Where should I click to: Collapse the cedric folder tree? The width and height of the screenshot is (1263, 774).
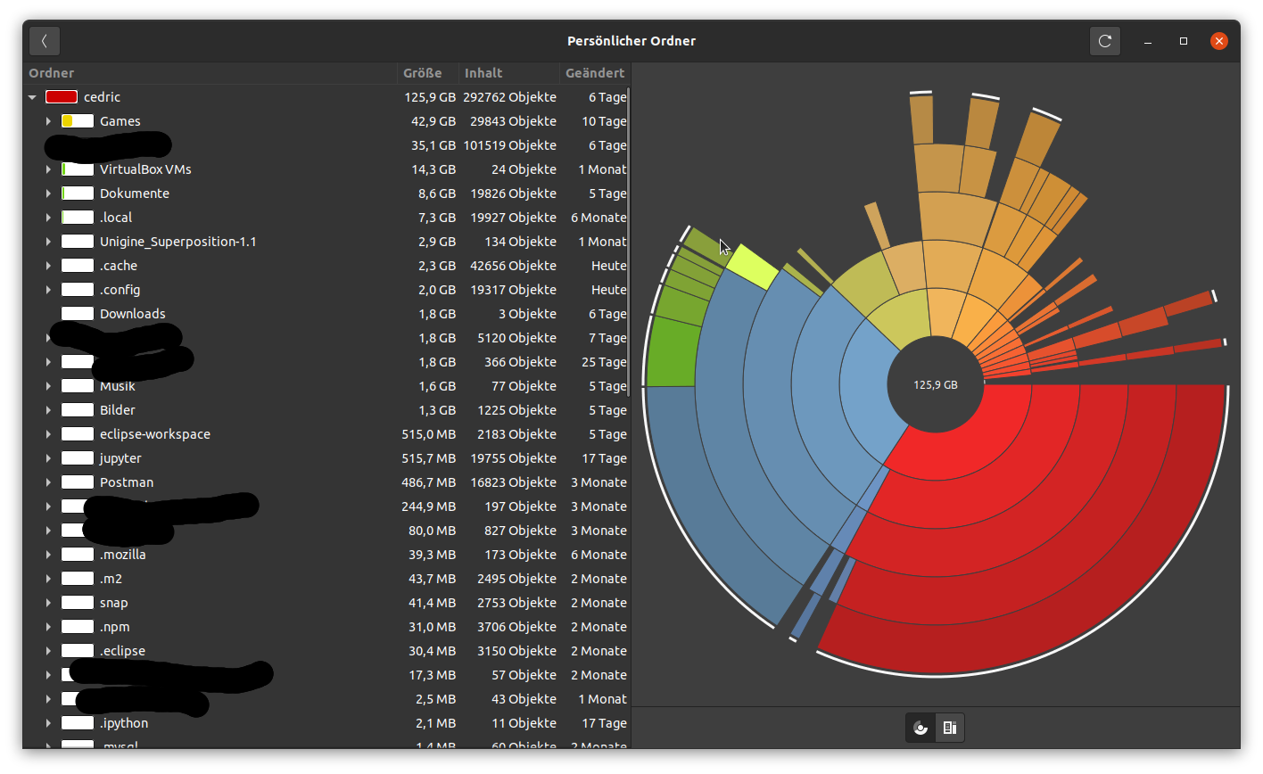tap(32, 97)
